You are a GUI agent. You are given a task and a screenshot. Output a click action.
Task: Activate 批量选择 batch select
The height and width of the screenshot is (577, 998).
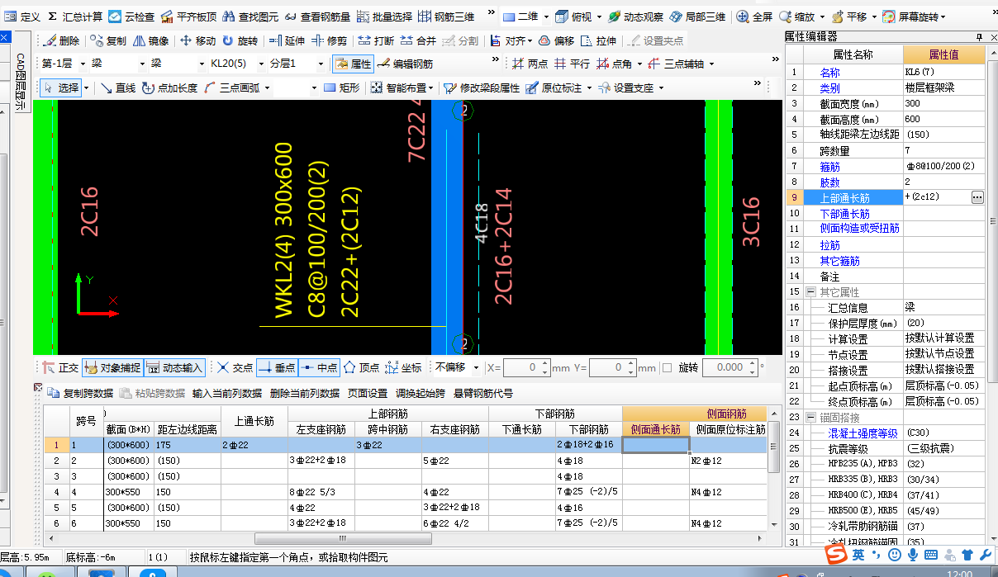click(383, 17)
